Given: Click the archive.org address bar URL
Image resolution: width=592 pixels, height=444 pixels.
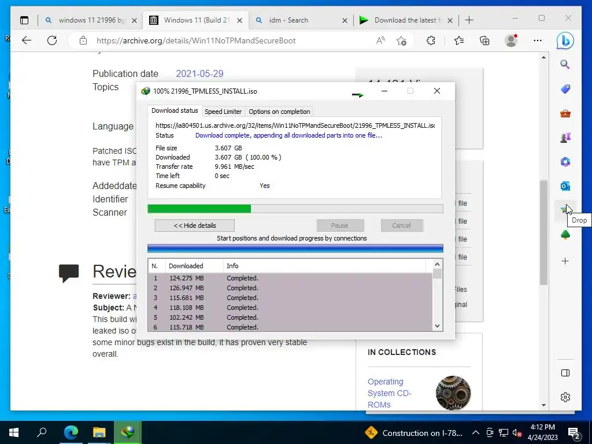Looking at the screenshot, I should coord(196,40).
